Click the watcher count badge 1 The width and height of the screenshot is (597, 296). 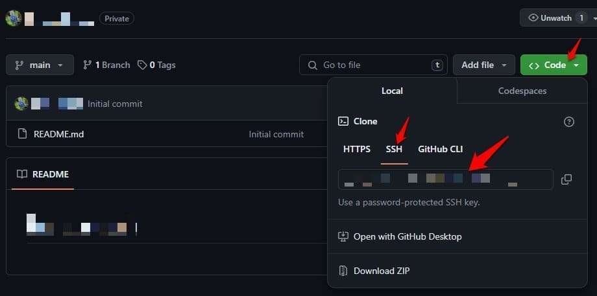coord(581,18)
